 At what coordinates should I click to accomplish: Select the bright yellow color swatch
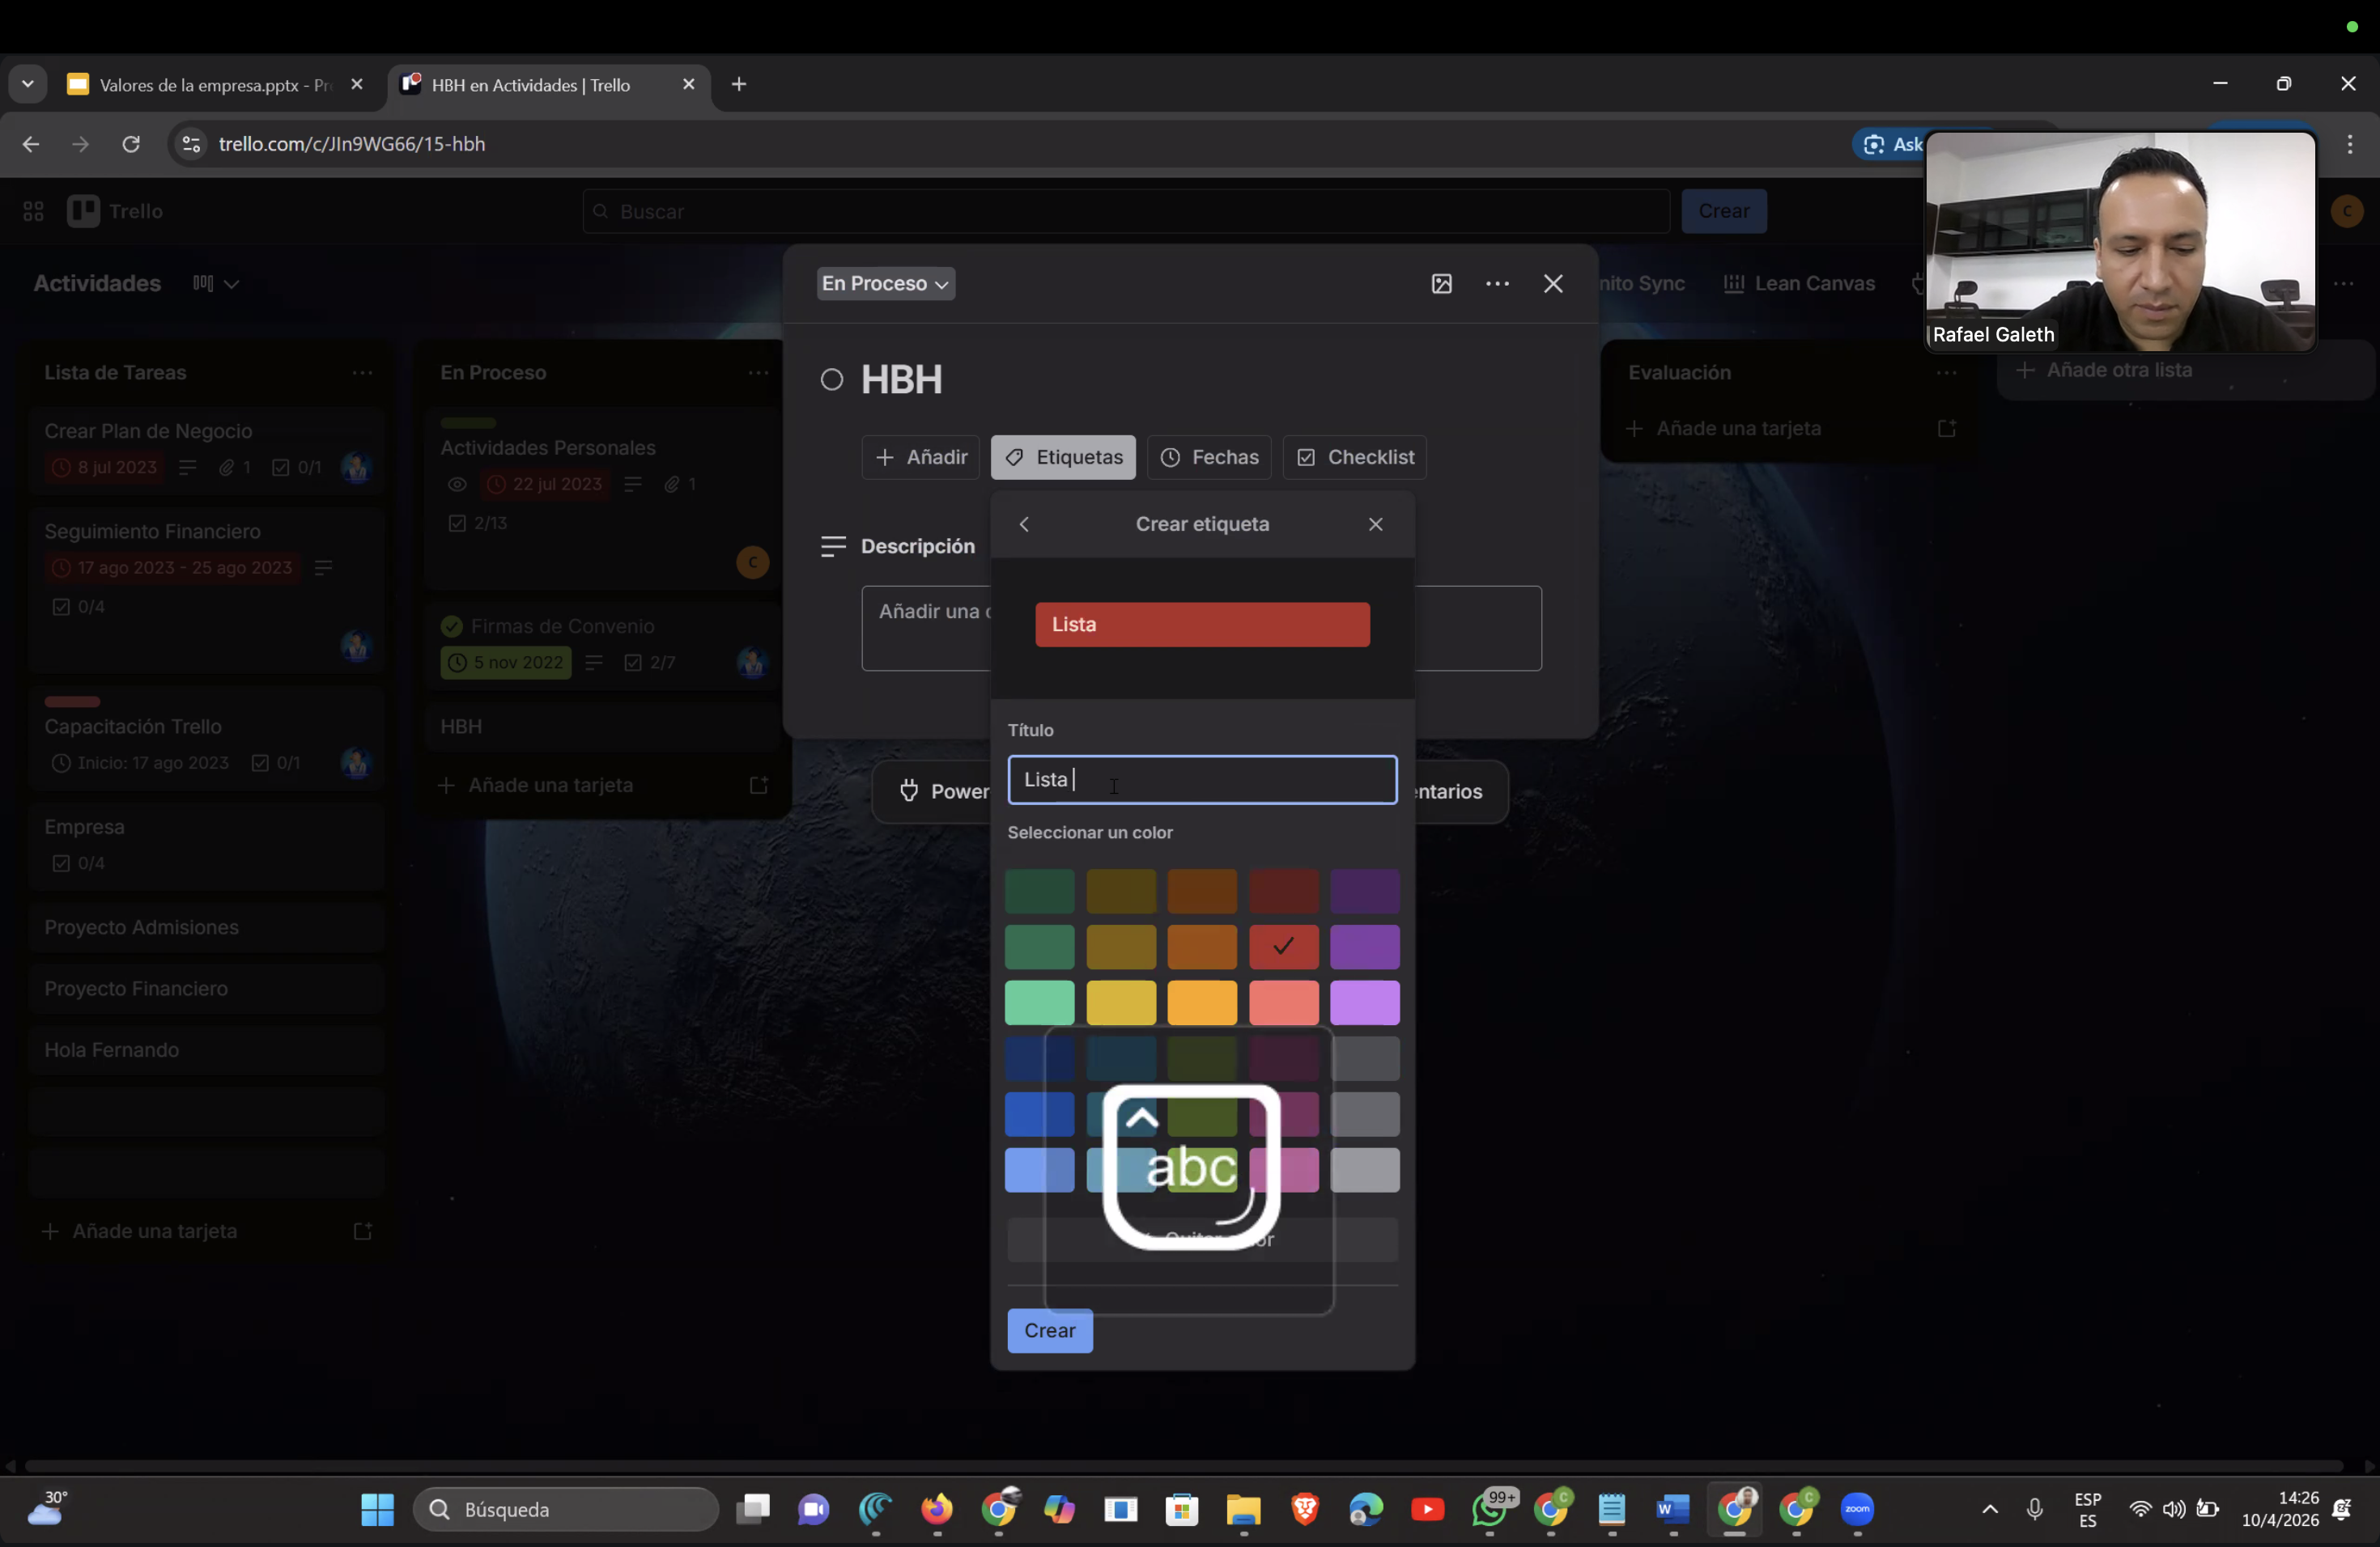click(x=1120, y=1002)
